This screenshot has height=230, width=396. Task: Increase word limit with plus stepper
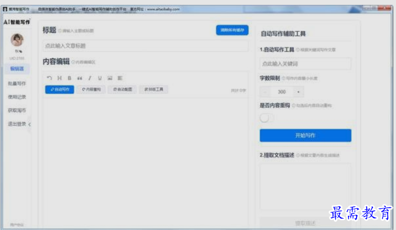pyautogui.click(x=298, y=92)
